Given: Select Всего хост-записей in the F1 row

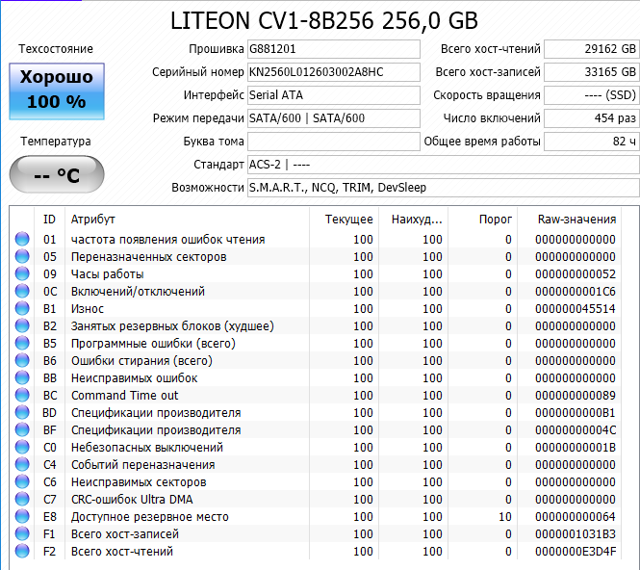Looking at the screenshot, I should pos(125,534).
